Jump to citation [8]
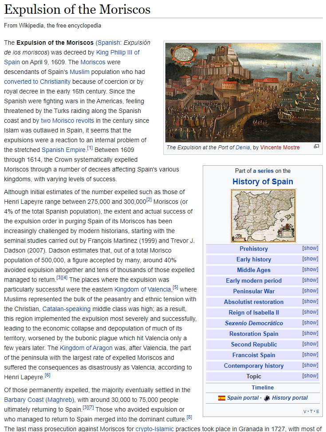The height and width of the screenshot is (432, 326). pos(189,417)
